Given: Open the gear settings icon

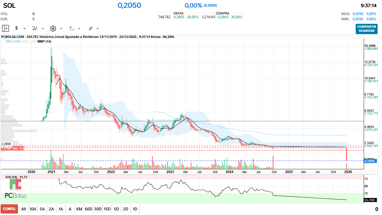Looking at the screenshot, I should point(53,28).
